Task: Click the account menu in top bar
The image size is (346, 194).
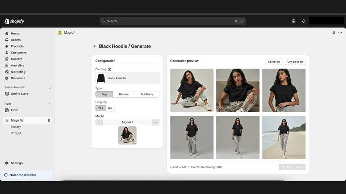Action: click(x=327, y=21)
